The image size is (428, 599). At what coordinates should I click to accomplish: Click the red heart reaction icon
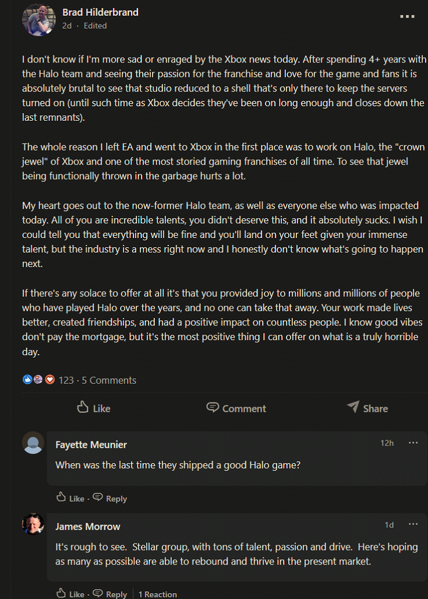point(50,379)
